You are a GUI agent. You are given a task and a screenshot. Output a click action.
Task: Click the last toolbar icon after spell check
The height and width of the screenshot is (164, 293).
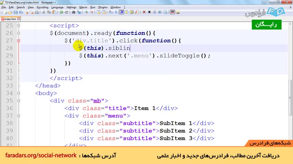click(x=178, y=12)
